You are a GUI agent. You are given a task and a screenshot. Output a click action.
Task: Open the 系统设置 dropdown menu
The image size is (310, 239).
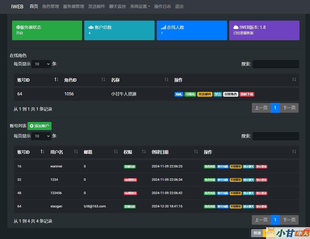(140, 7)
